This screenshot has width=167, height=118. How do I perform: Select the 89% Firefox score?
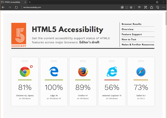[83, 87]
